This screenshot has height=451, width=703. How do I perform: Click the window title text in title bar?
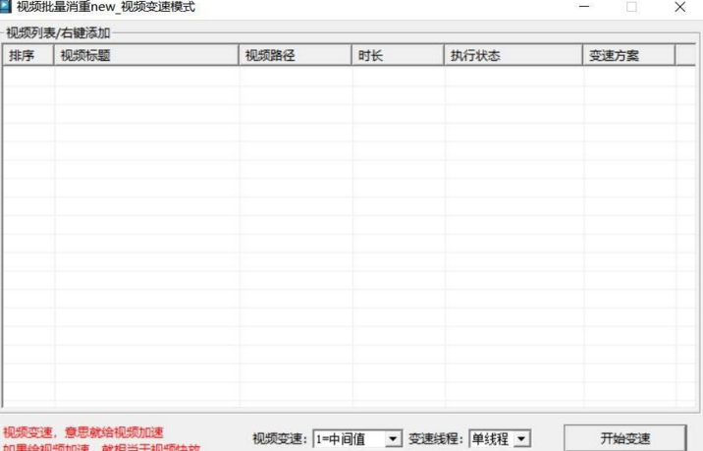click(x=105, y=7)
